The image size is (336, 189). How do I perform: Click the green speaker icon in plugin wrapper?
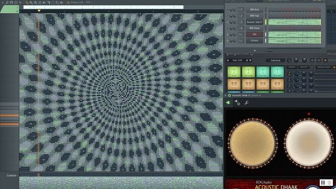[228, 103]
